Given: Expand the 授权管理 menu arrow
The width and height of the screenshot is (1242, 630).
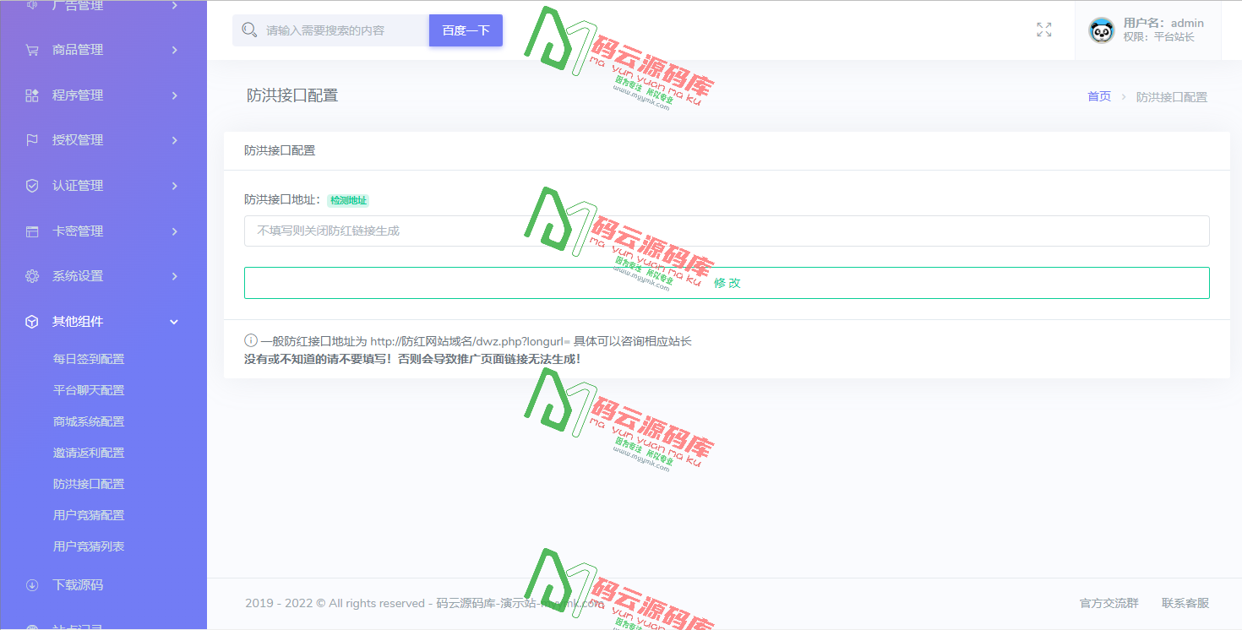Looking at the screenshot, I should [175, 139].
